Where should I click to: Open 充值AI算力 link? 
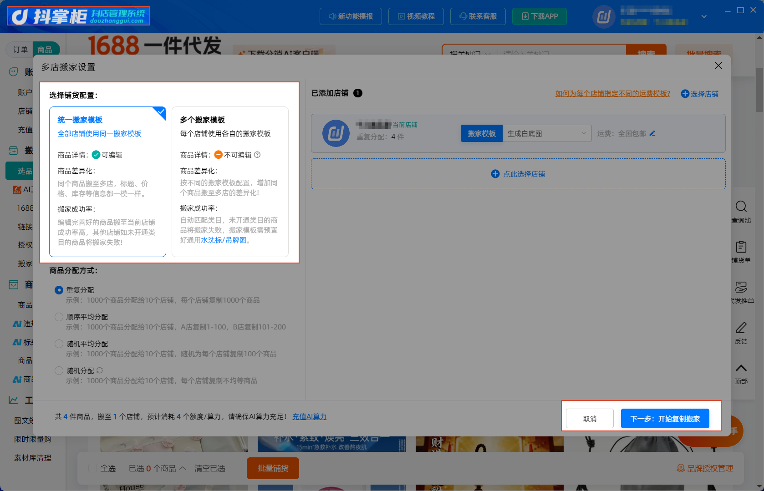pyautogui.click(x=309, y=416)
